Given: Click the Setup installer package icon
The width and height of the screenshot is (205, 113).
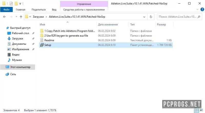Looking at the screenshot, I should pos(42,45).
